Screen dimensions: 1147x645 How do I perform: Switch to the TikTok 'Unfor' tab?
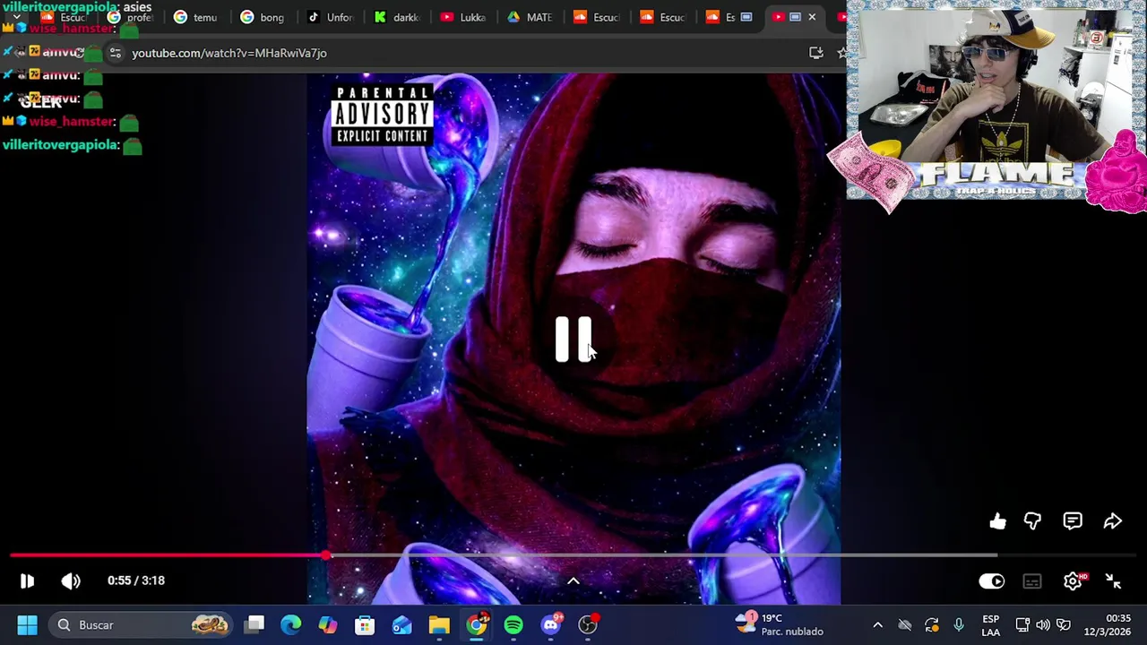click(x=331, y=17)
